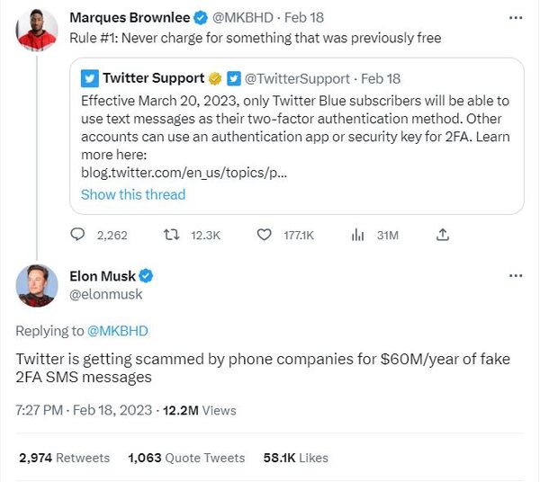
Task: Click the @elonmusk handle
Action: point(105,294)
